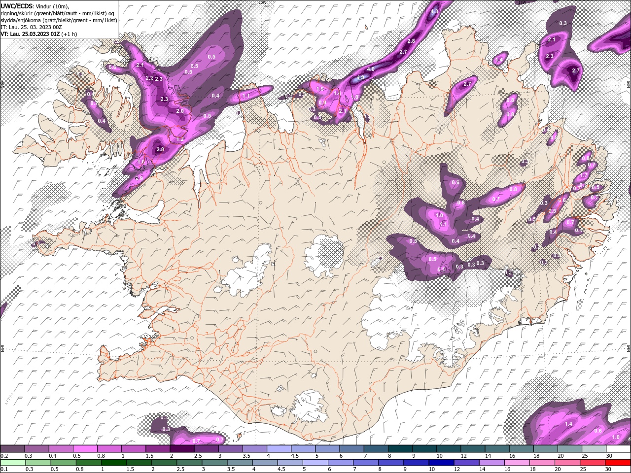The height and width of the screenshot is (473, 631).
Task: Click the bright red swatch ending the rain legend
Action: (618, 462)
